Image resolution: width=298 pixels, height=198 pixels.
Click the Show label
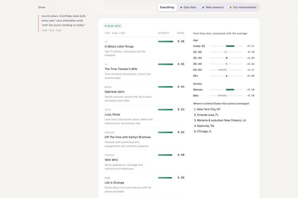pyautogui.click(x=42, y=7)
